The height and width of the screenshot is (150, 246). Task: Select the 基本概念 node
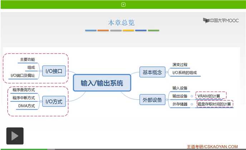coord(152,72)
